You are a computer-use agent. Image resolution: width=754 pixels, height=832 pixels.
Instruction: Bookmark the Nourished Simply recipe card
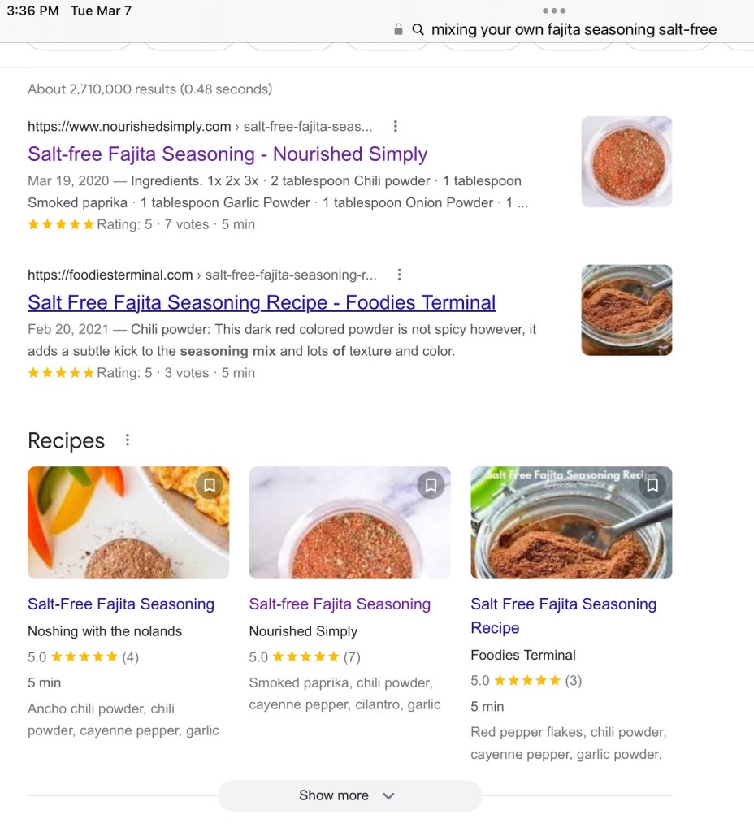tap(431, 486)
